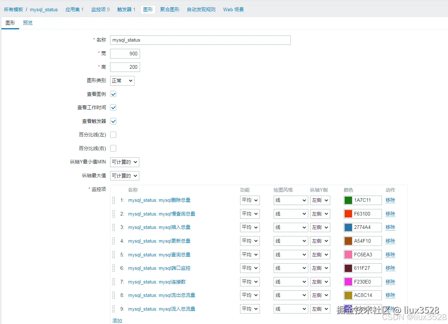448x324 pixels.
Task: Open the 图形类别 dropdown
Action: (x=122, y=80)
